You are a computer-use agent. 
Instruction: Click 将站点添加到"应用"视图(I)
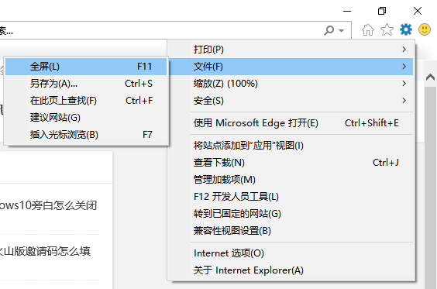[291, 145]
